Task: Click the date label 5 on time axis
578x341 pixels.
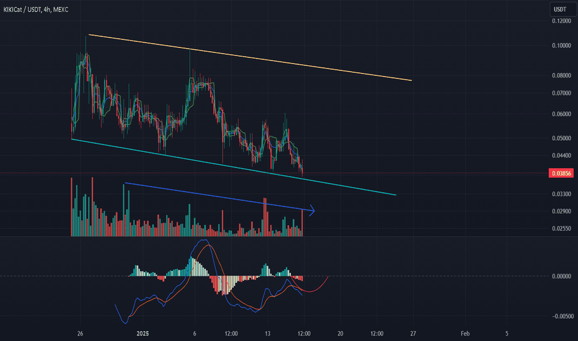Action: pyautogui.click(x=507, y=334)
